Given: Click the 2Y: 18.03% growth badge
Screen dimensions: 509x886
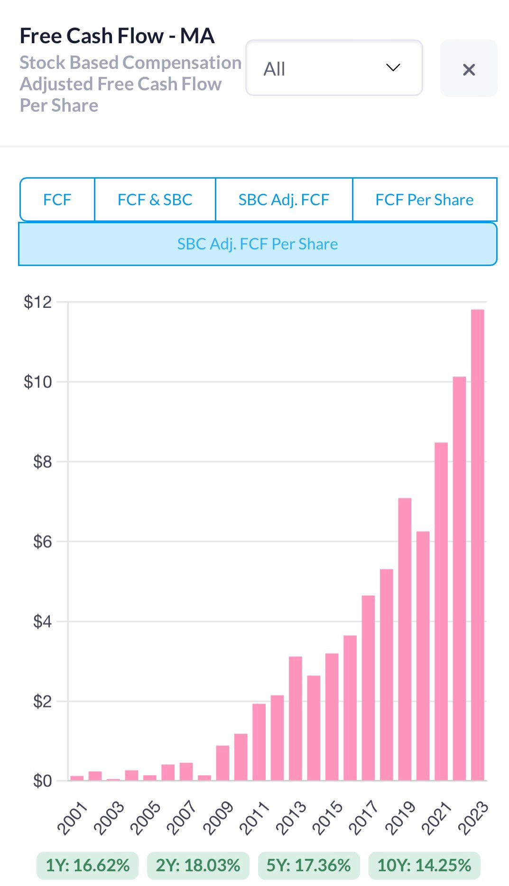Looking at the screenshot, I should click(x=198, y=865).
